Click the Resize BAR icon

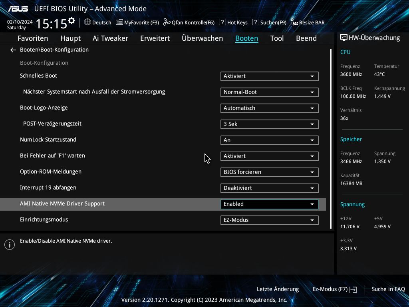294,22
